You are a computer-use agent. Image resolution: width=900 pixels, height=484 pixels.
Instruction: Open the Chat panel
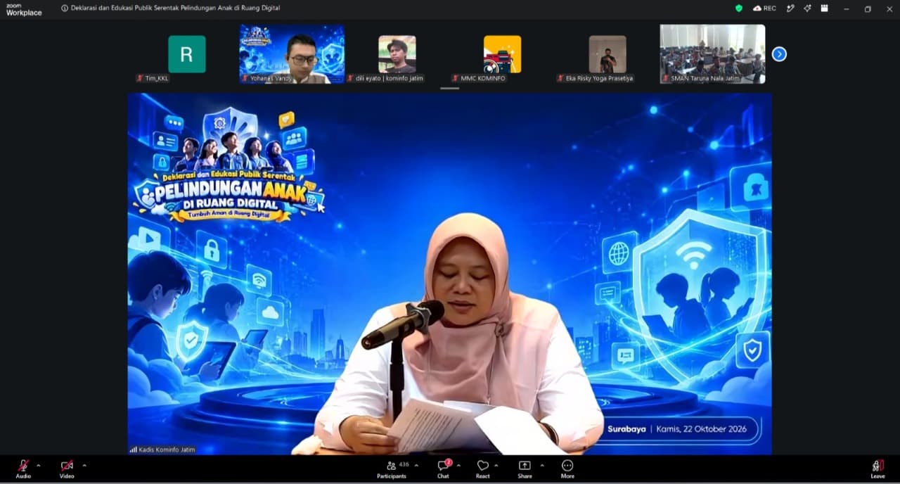[443, 469]
